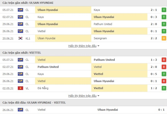Click the 0:3 score of Kaya vs Ulsan Hyundai
The height and width of the screenshot is (115, 167).
click(x=154, y=17)
